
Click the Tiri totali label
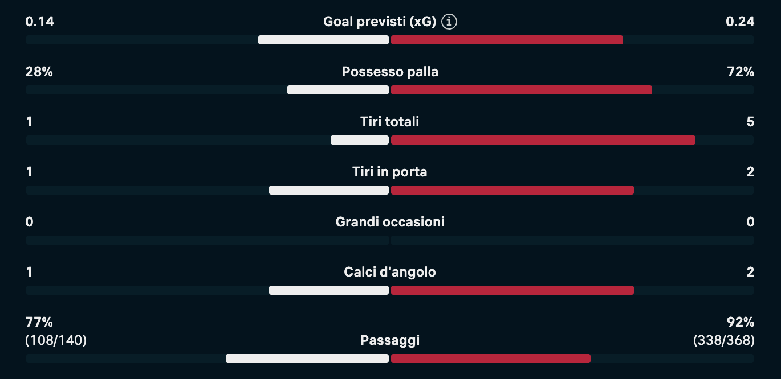coord(390,122)
